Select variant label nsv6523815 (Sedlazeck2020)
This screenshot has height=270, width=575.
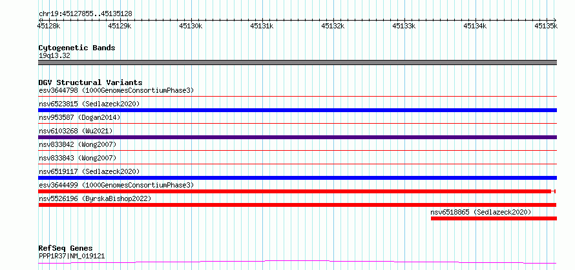coord(89,104)
